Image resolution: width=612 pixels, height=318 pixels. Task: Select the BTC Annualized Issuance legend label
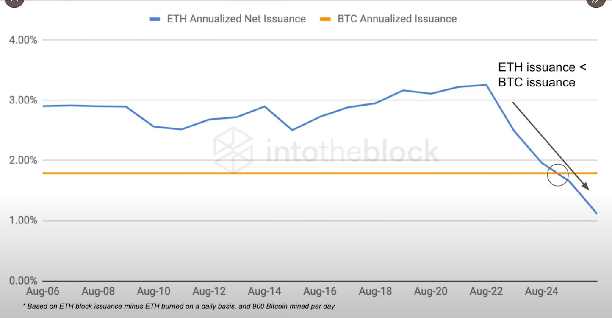pos(397,19)
